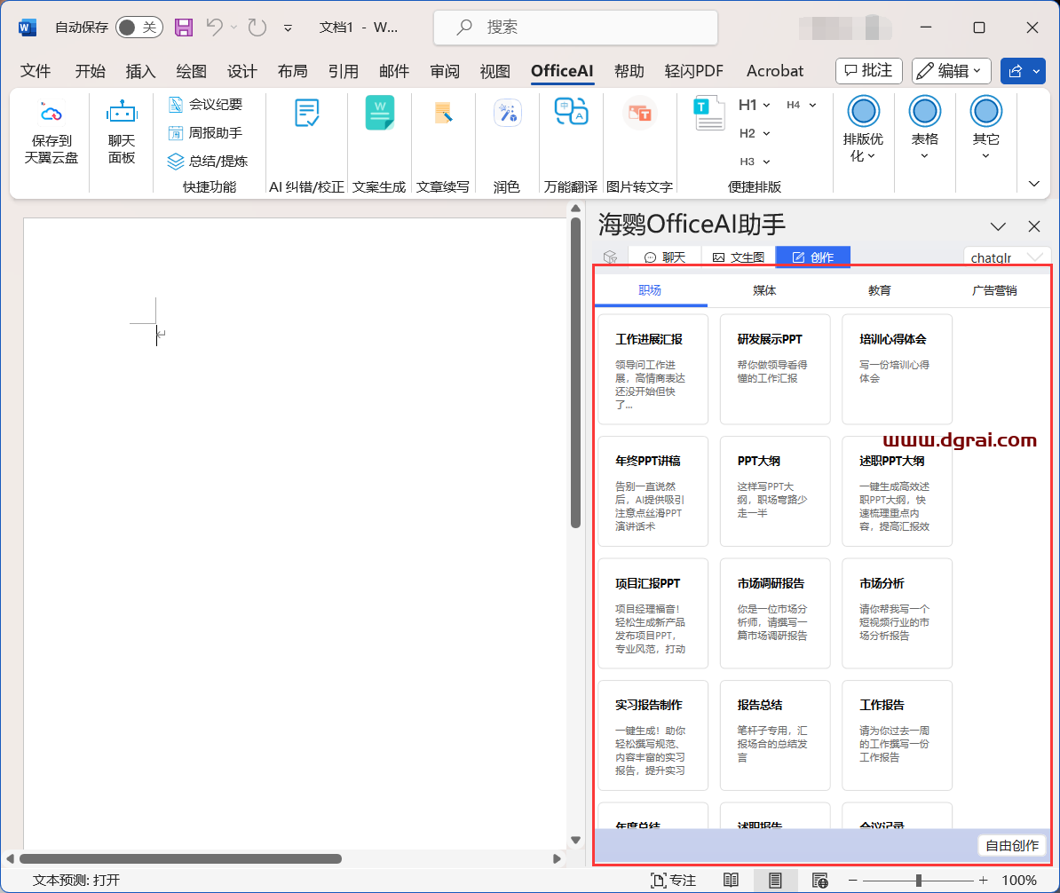Viewport: 1060px width, 893px height.
Task: Switch to the Acrobat ribbon tab
Action: click(775, 71)
